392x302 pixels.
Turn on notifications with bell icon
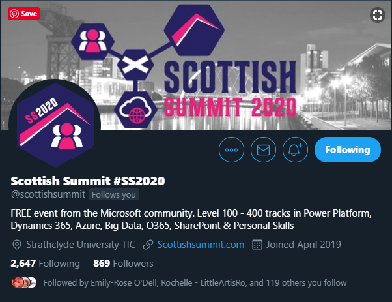click(295, 150)
